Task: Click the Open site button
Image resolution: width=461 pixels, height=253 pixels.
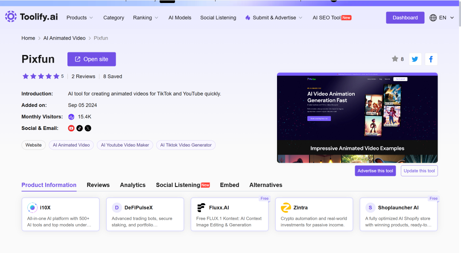Action: click(91, 59)
